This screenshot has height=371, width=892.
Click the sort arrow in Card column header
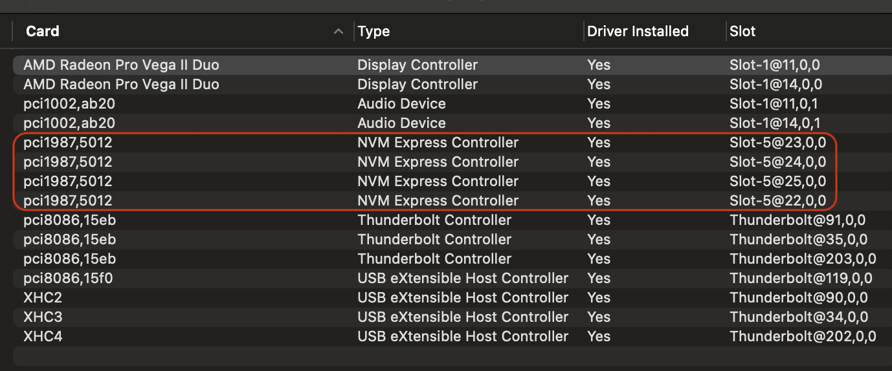point(338,31)
